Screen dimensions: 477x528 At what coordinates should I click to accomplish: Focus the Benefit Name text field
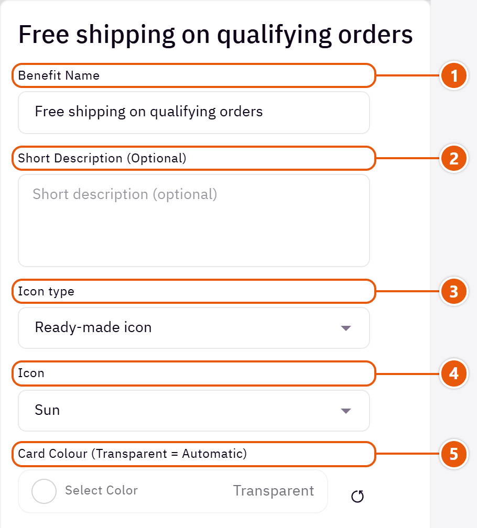click(x=194, y=113)
